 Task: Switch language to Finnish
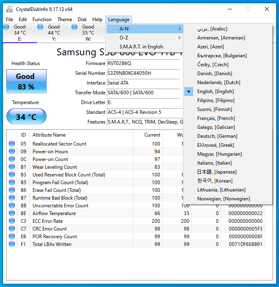(228, 109)
